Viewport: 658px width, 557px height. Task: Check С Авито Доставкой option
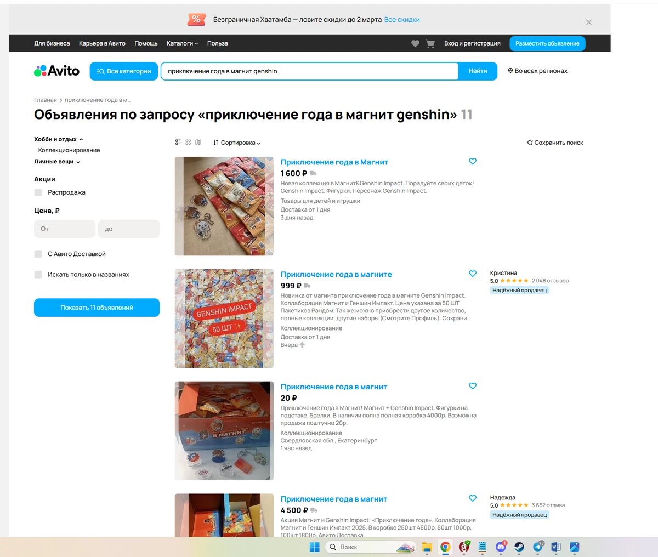coord(38,254)
